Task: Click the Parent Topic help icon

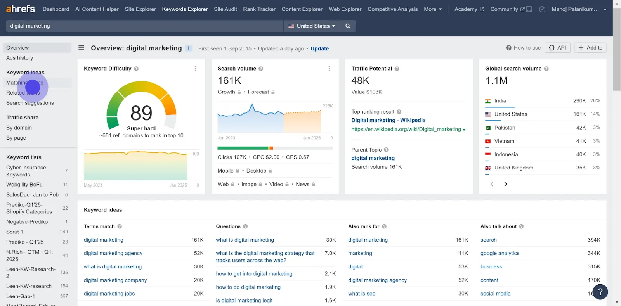Action: (x=386, y=150)
